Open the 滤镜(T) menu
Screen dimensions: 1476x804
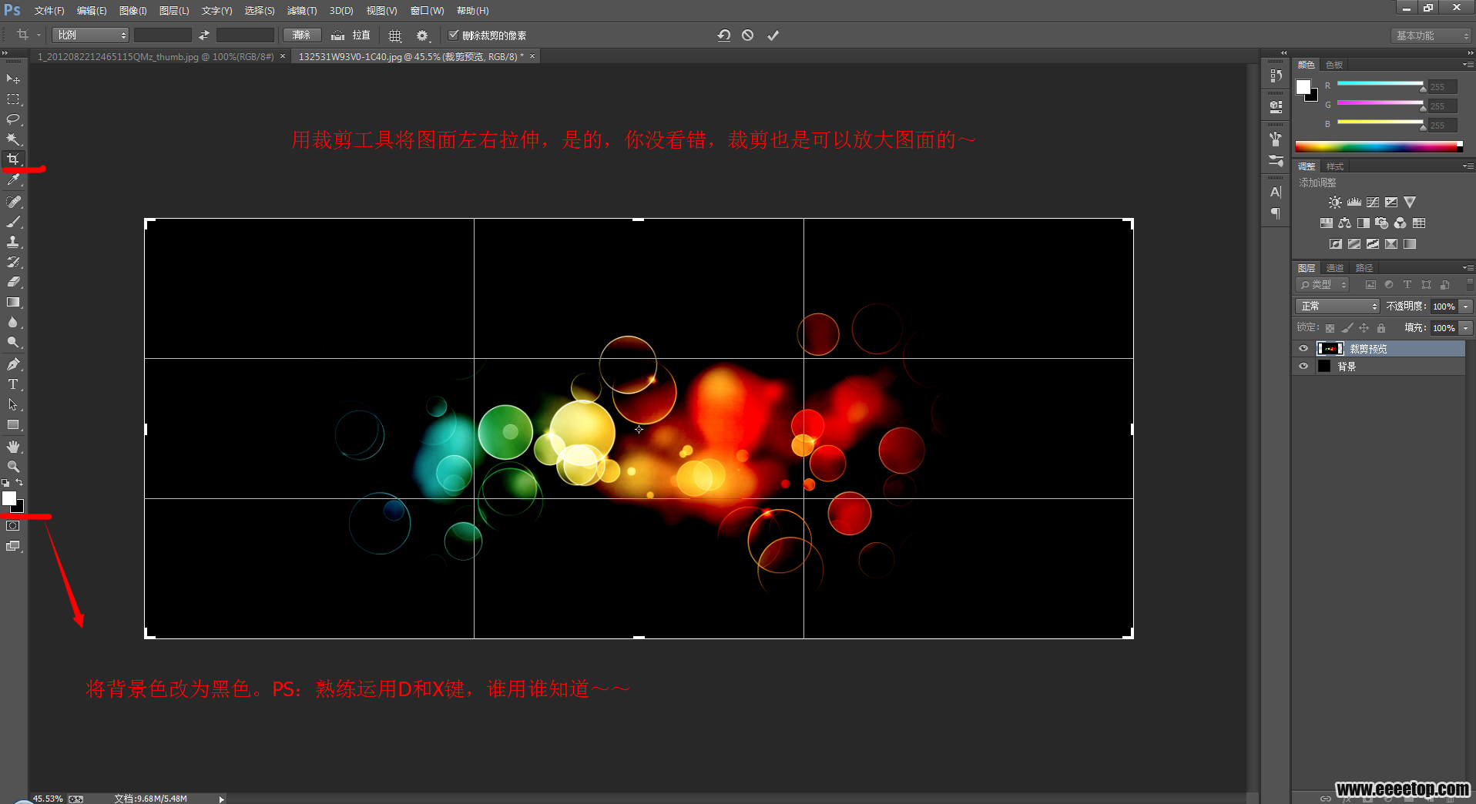coord(301,11)
